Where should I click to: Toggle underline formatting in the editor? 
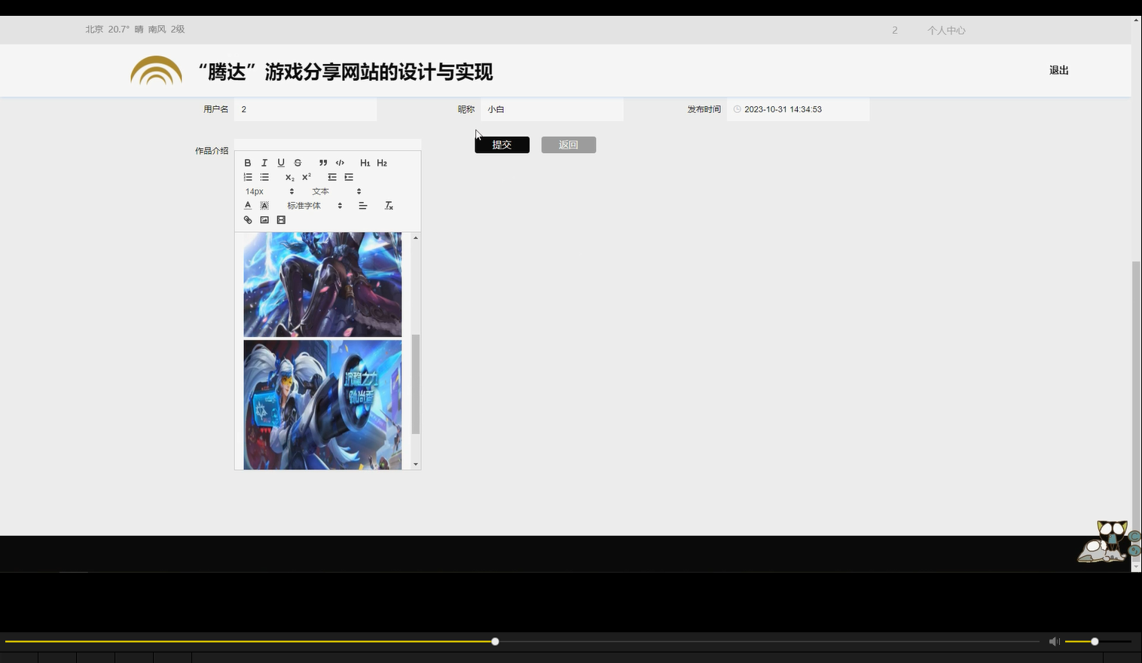pos(281,163)
